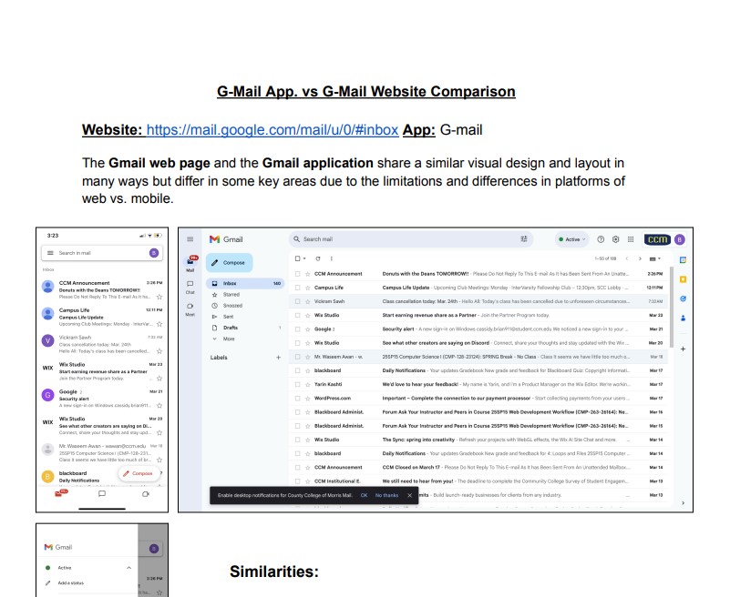This screenshot has height=597, width=730.
Task: Open the Yarin Kashti feedback email on the website
Action: (x=479, y=385)
